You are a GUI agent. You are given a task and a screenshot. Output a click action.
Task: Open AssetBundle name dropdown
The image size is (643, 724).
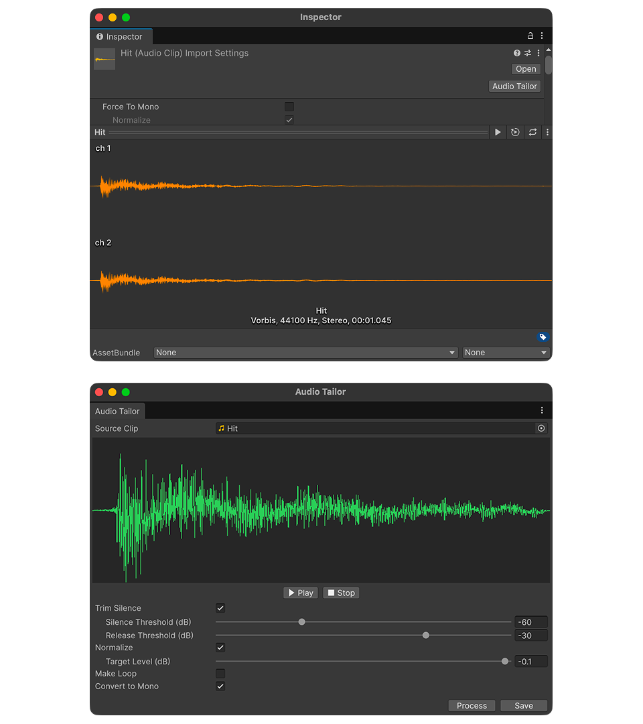(305, 353)
